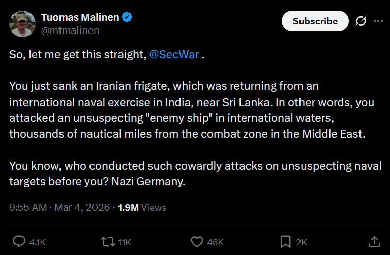Click the Grok explain-post icon
The width and height of the screenshot is (390, 255).
[361, 21]
